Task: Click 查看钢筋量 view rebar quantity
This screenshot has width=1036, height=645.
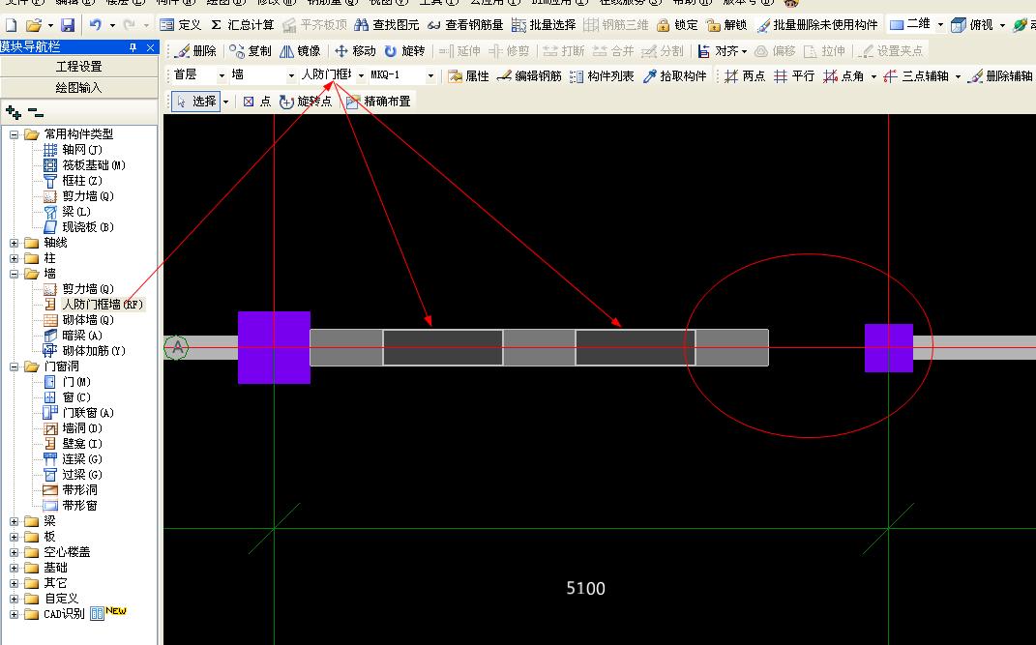Action: 465,25
